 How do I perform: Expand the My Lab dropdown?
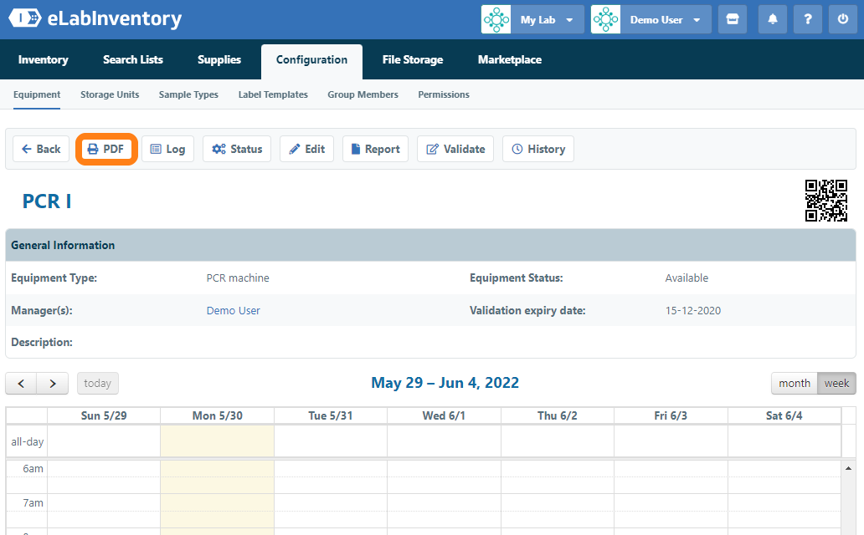[532, 19]
